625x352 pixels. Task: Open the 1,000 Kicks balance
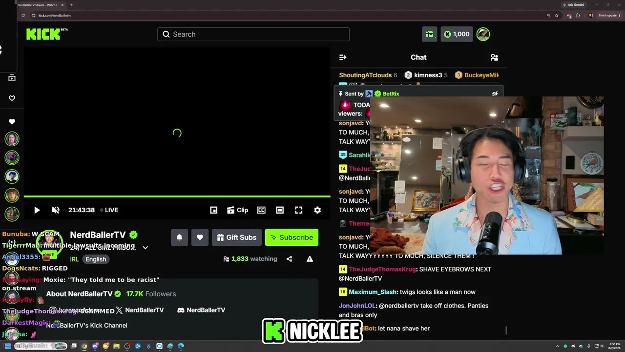point(457,34)
